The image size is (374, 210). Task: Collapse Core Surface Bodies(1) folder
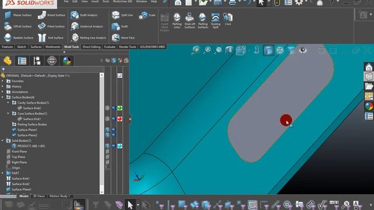[8, 114]
